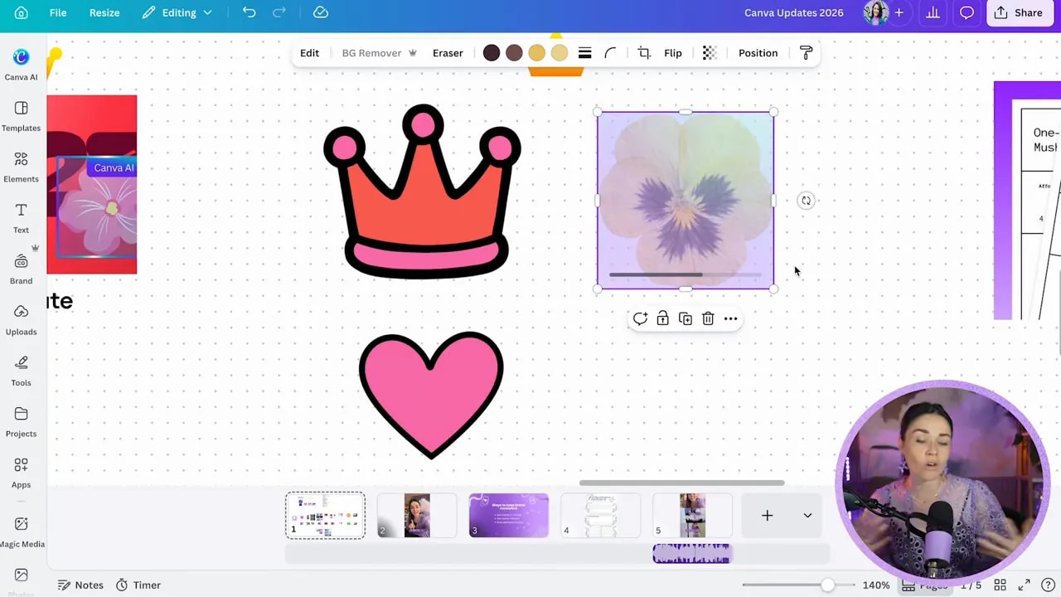Click the BG Remover button
This screenshot has height=597, width=1061.
tap(379, 53)
